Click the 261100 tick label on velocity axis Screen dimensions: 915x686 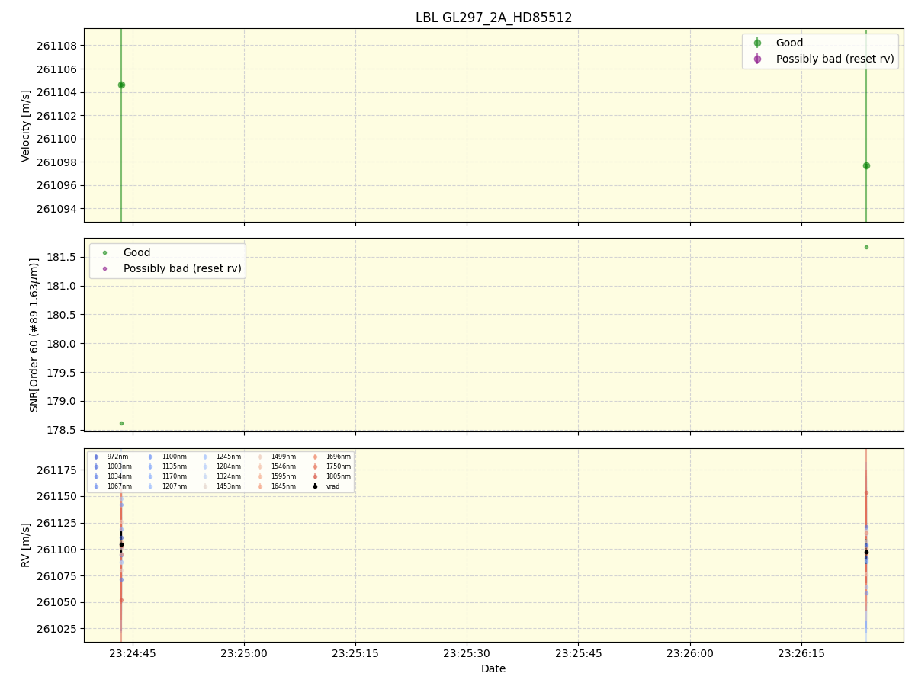coord(56,139)
